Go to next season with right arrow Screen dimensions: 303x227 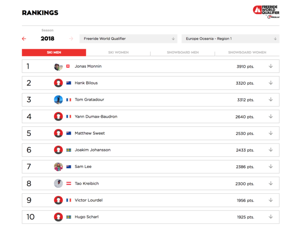point(71,39)
